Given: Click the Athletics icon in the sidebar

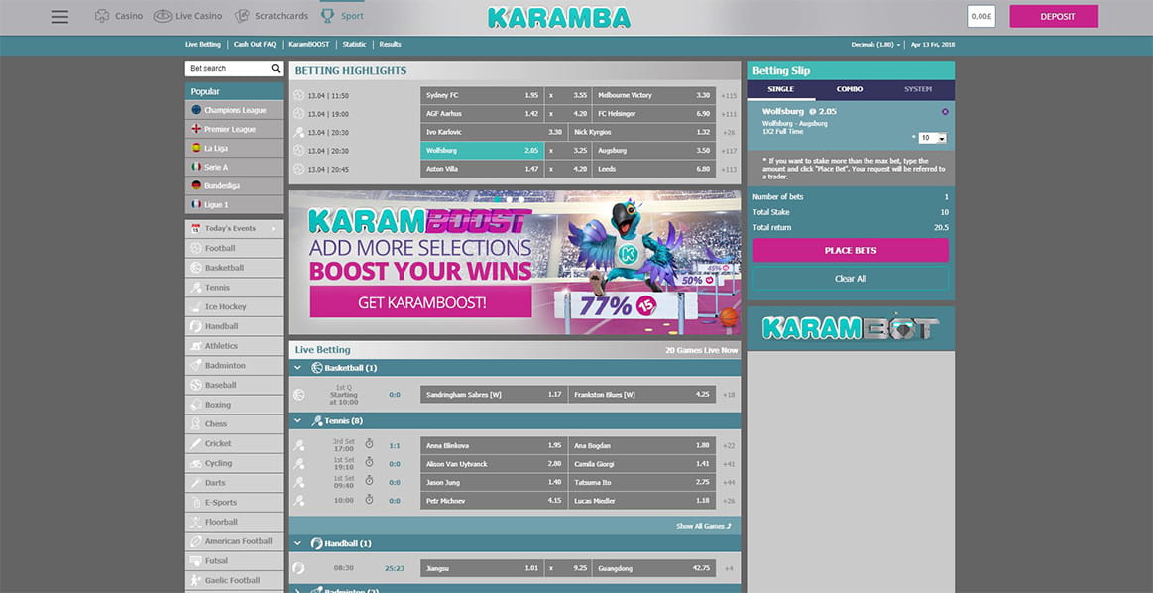Looking at the screenshot, I should 196,346.
